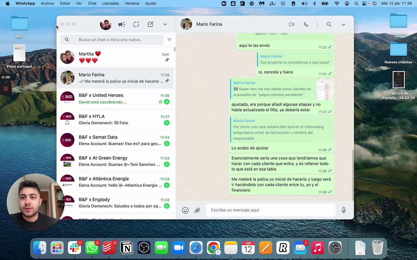This screenshot has height=260, width=417.
Task: Click the quoted reply 'Ese proyecto lo cancelamos o que pasa?'
Action: click(295, 59)
